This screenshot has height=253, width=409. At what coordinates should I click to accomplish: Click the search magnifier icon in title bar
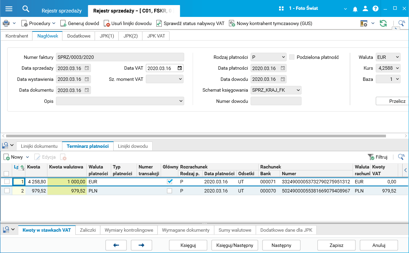pos(26,8)
